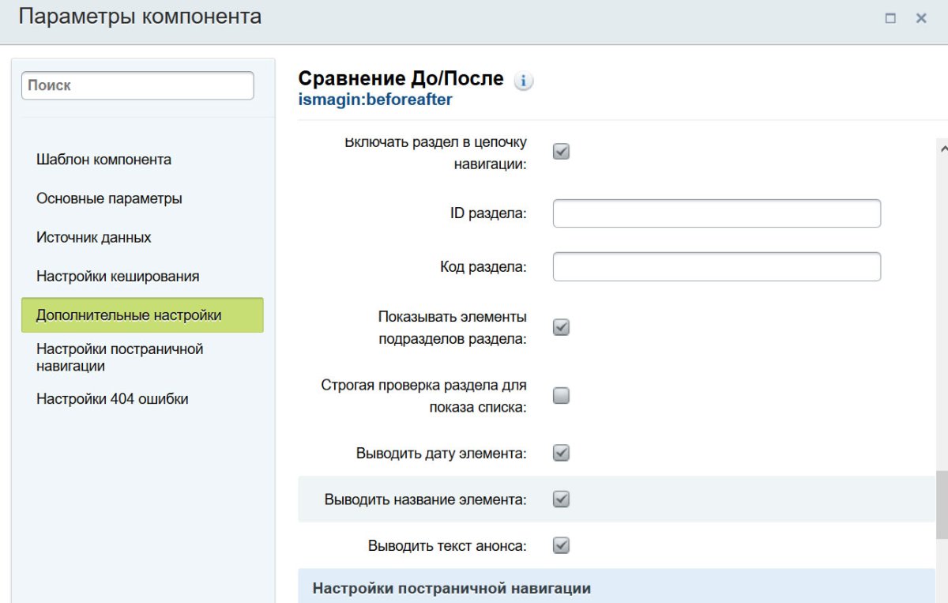Click the scrollbar up arrow
948x603 pixels.
click(x=940, y=147)
